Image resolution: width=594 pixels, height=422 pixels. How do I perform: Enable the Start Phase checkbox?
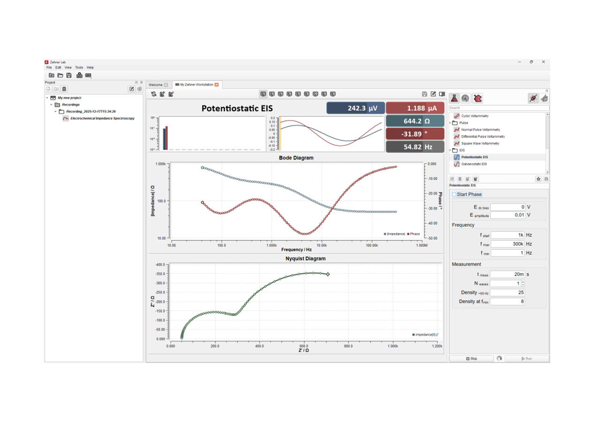(x=454, y=195)
